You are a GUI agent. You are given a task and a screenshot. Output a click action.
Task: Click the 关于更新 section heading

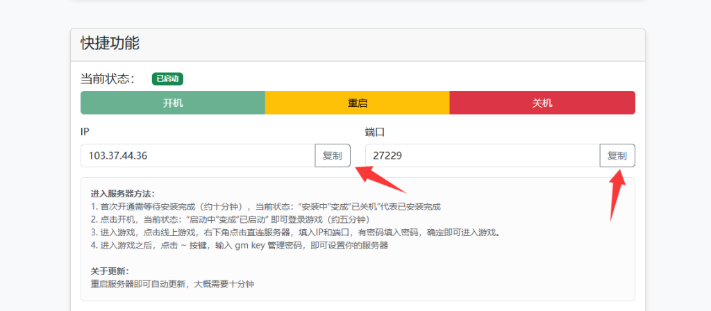[109, 271]
